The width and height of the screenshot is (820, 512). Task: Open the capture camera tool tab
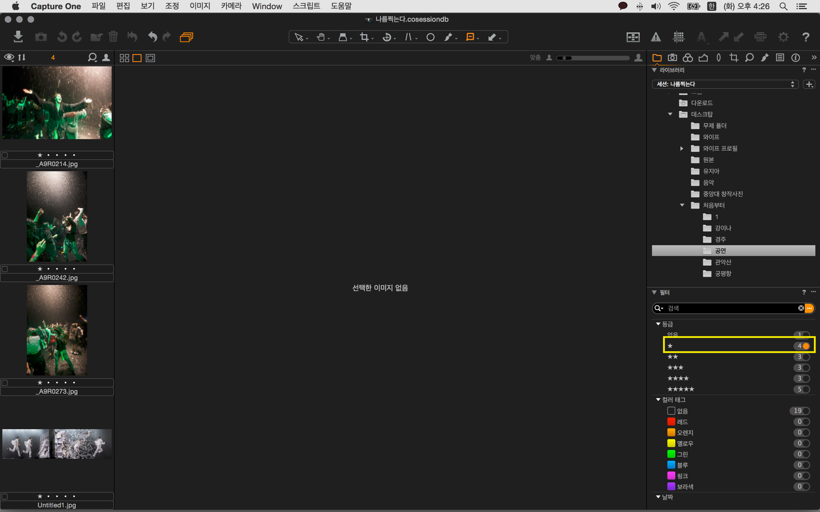(672, 58)
